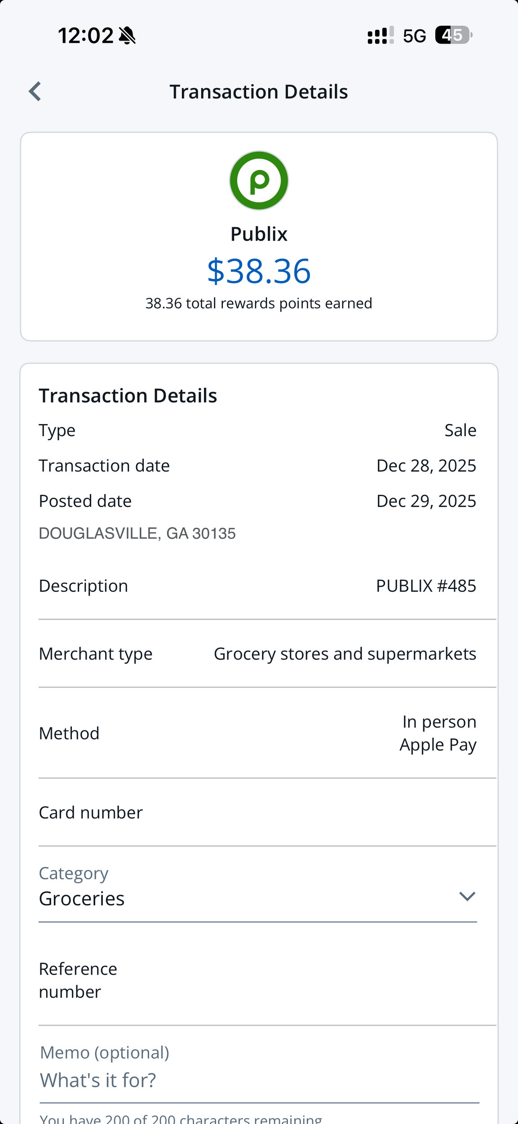Tap the back arrow icon
This screenshot has width=518, height=1124.
pyautogui.click(x=35, y=92)
